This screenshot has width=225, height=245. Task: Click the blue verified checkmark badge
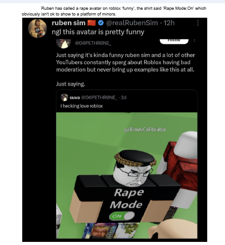pos(100,23)
